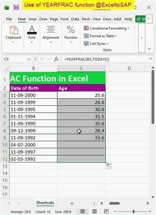The image size is (156, 215).
Task: Select cell with date 09-12-1999
Action: (x=34, y=131)
